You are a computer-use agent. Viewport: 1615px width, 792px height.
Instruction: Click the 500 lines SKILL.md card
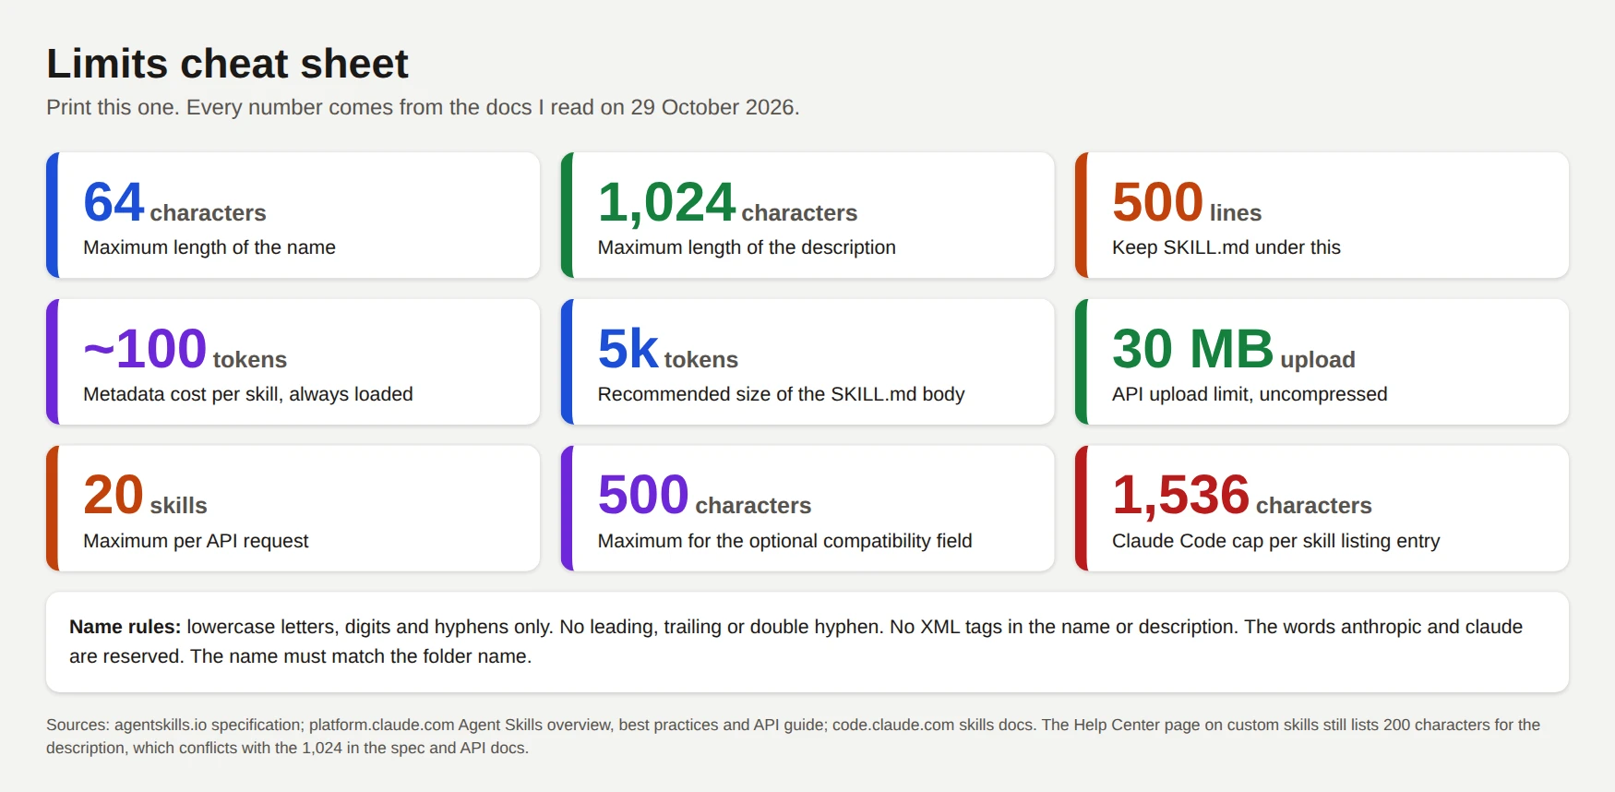point(1322,215)
